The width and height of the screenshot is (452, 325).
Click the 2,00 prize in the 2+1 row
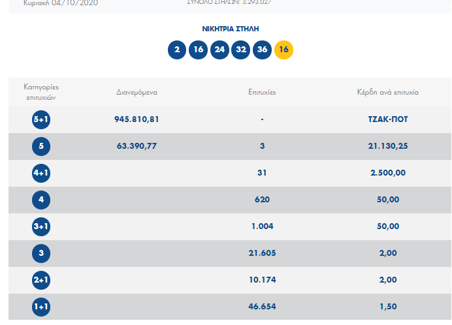point(388,280)
